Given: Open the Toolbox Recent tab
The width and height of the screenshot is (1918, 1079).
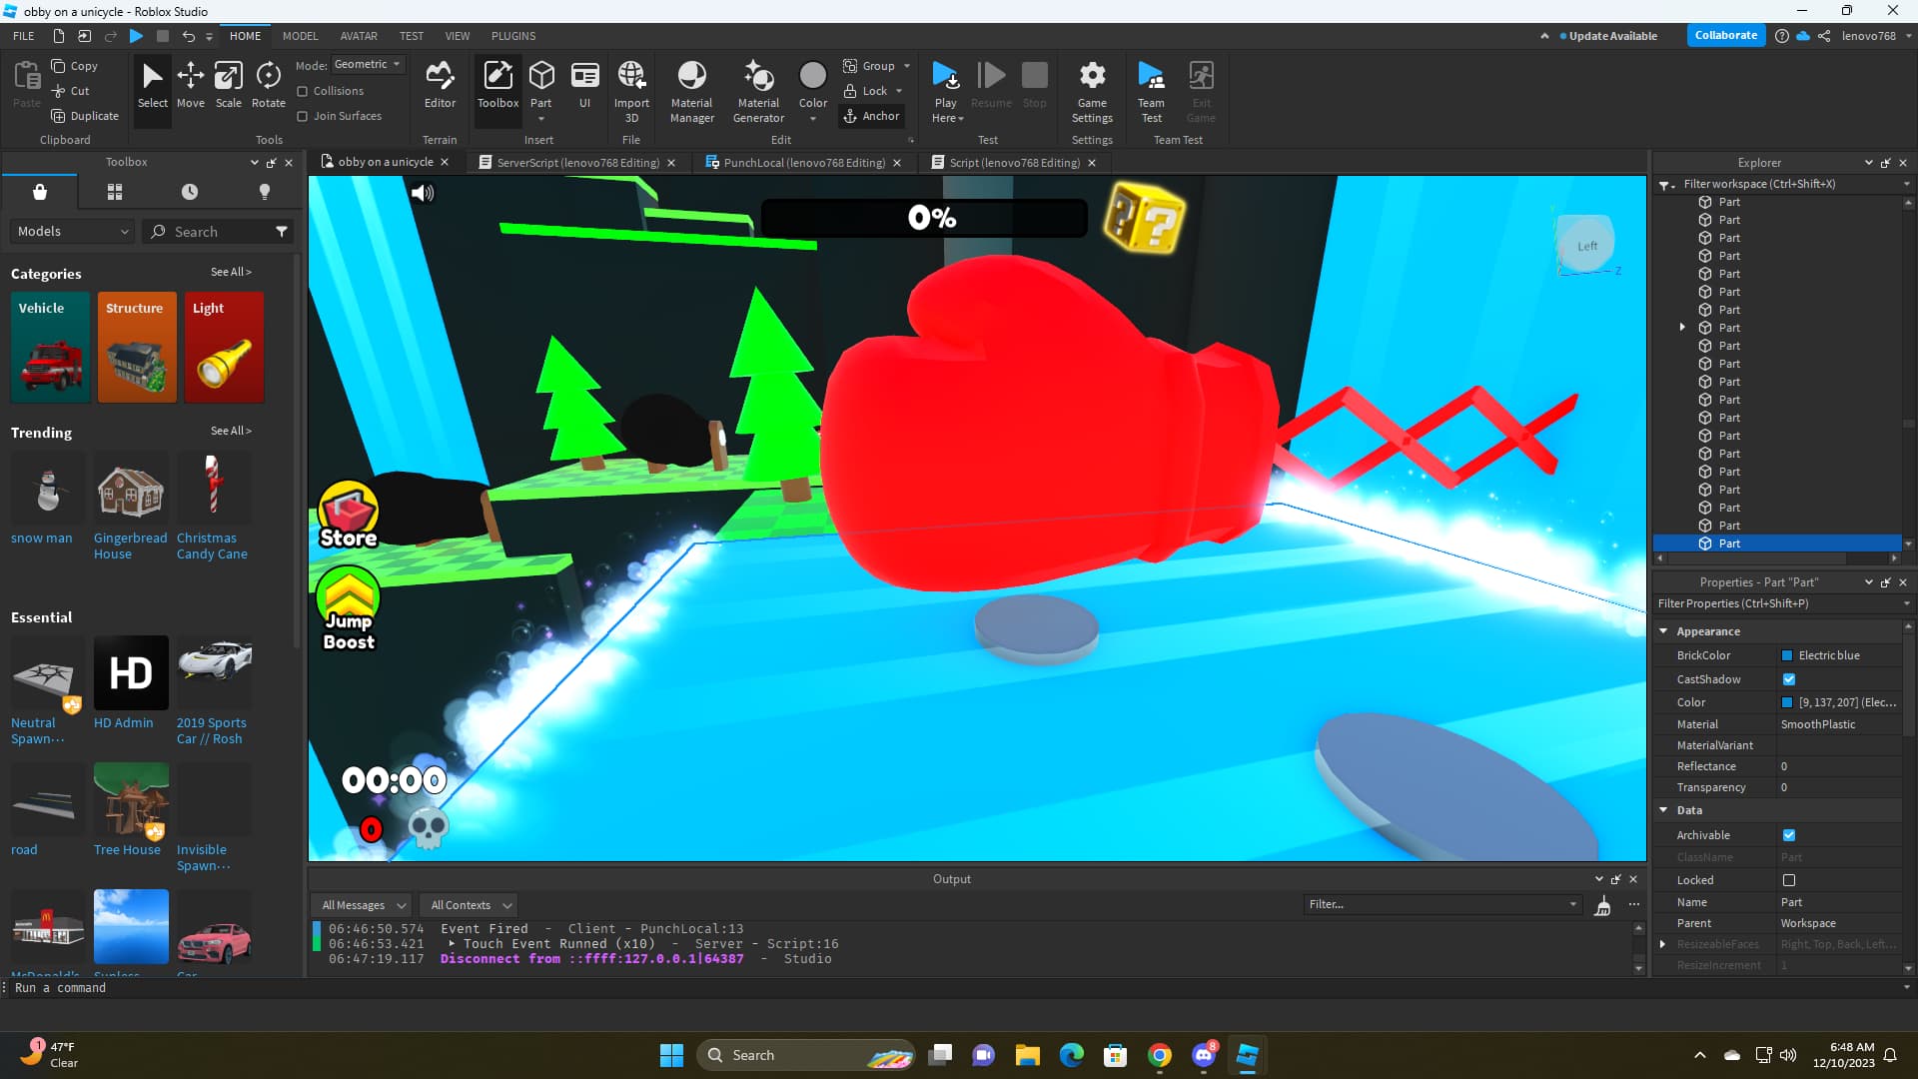Looking at the screenshot, I should point(190,192).
